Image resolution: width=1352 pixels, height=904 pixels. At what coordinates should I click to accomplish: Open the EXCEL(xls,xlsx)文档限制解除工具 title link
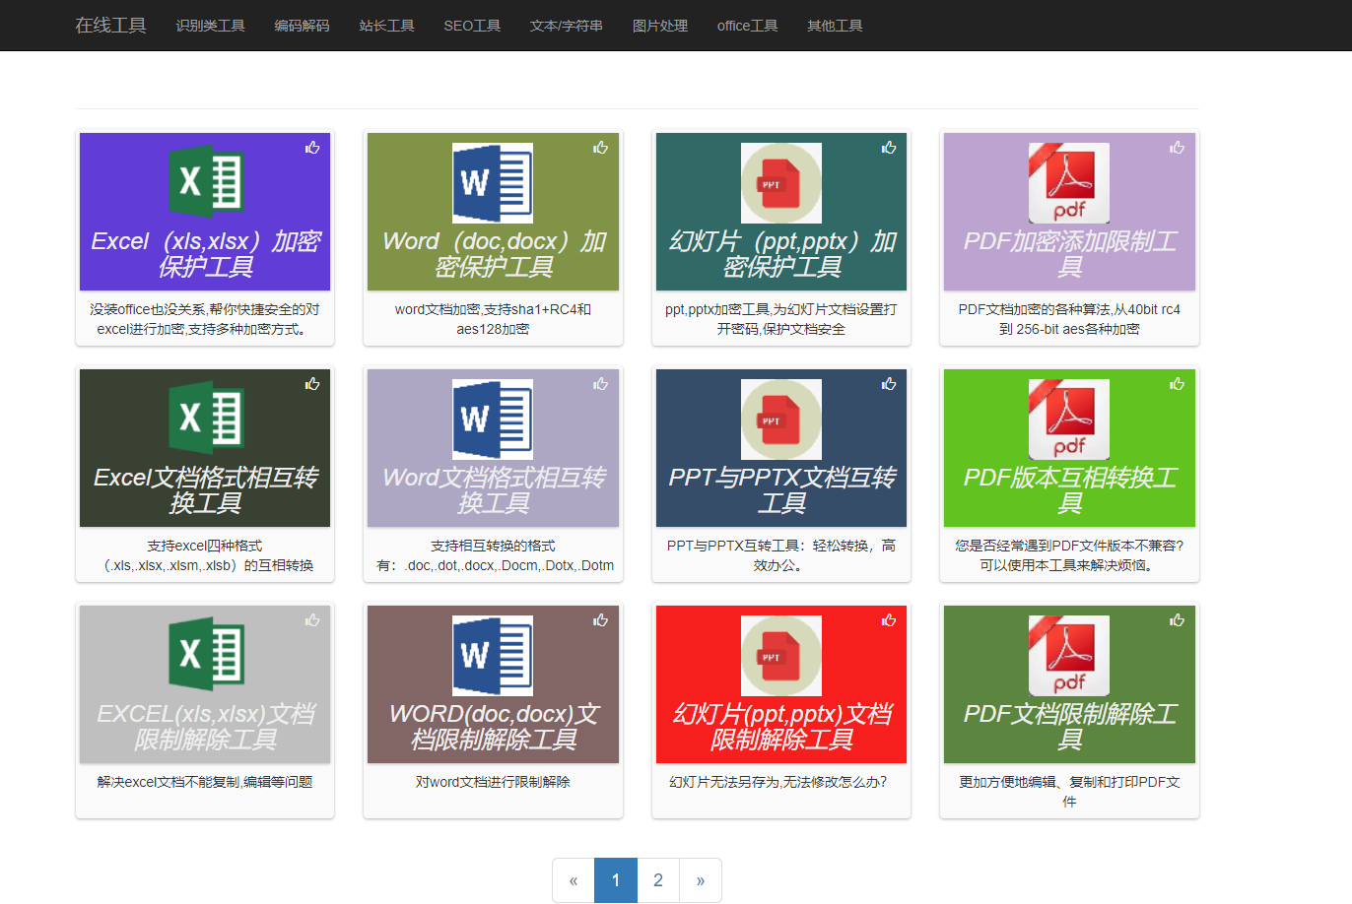pos(205,727)
